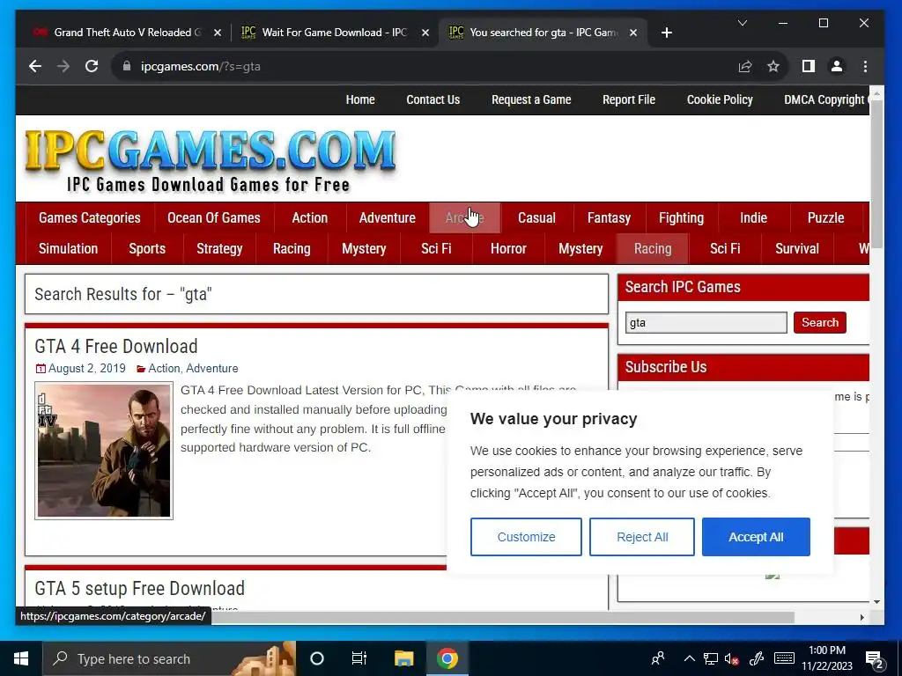Open the Sports category
The height and width of the screenshot is (676, 902).
click(x=147, y=249)
